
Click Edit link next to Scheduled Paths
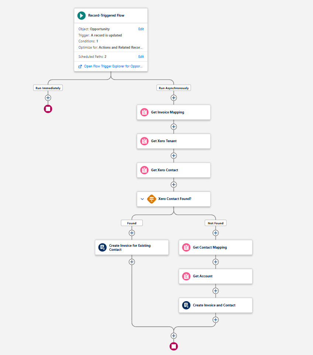(x=141, y=57)
